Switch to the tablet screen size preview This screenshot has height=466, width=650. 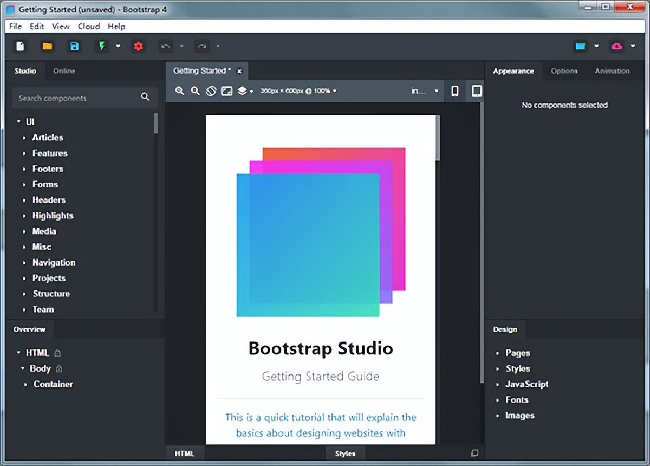coord(476,91)
